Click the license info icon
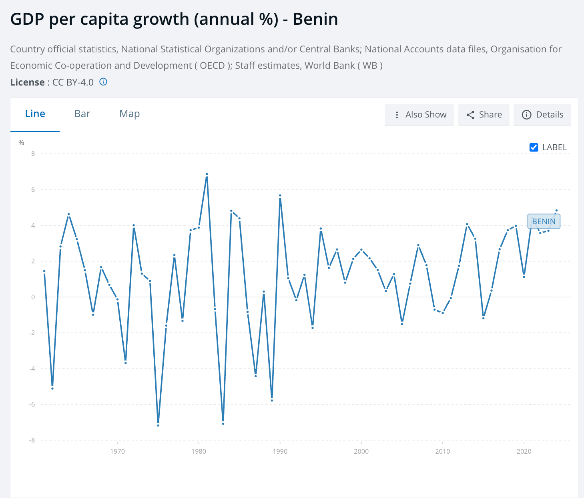Image resolution: width=584 pixels, height=498 pixels. pos(103,82)
